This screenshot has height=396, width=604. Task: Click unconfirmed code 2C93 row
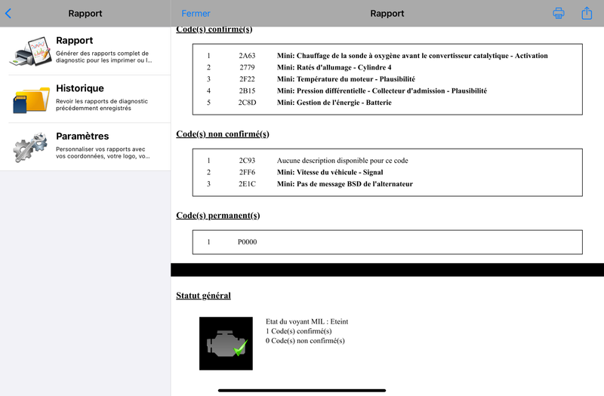click(x=387, y=161)
